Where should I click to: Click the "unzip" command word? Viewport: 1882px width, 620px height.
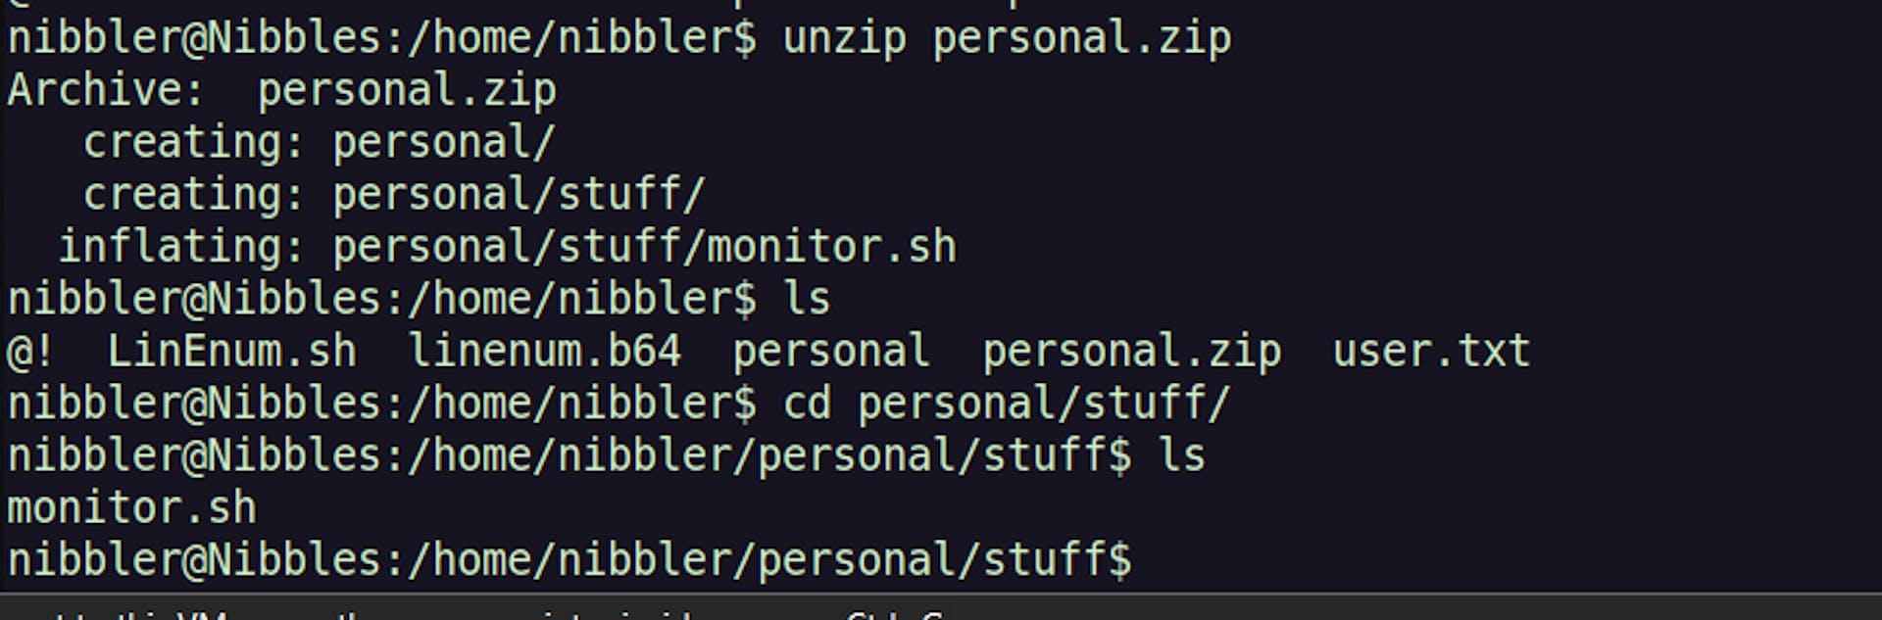(x=844, y=39)
